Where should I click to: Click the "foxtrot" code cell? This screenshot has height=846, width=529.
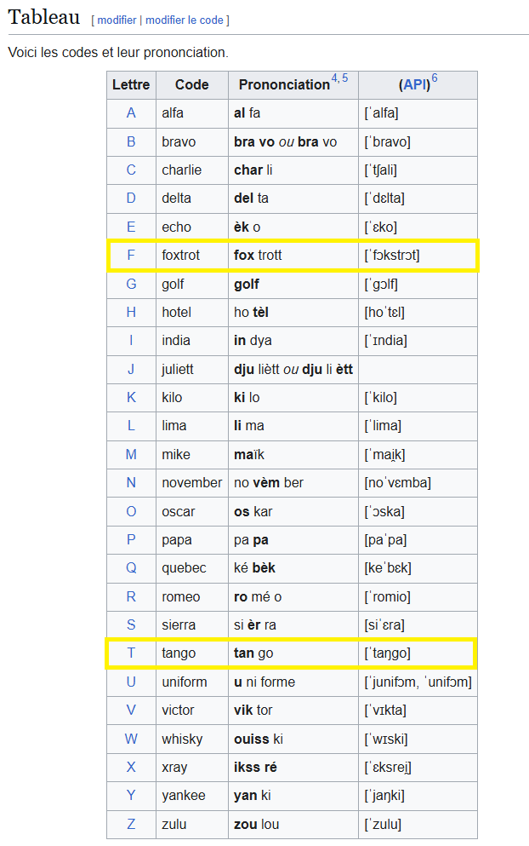(182, 255)
